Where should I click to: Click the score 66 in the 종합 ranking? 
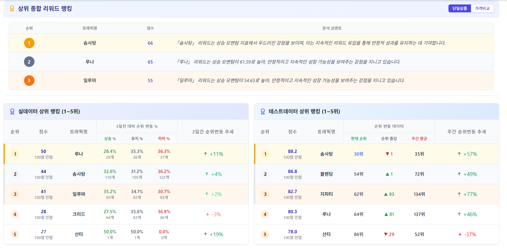[x=150, y=43]
